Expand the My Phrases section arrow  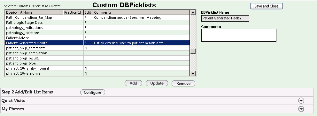[301, 109]
